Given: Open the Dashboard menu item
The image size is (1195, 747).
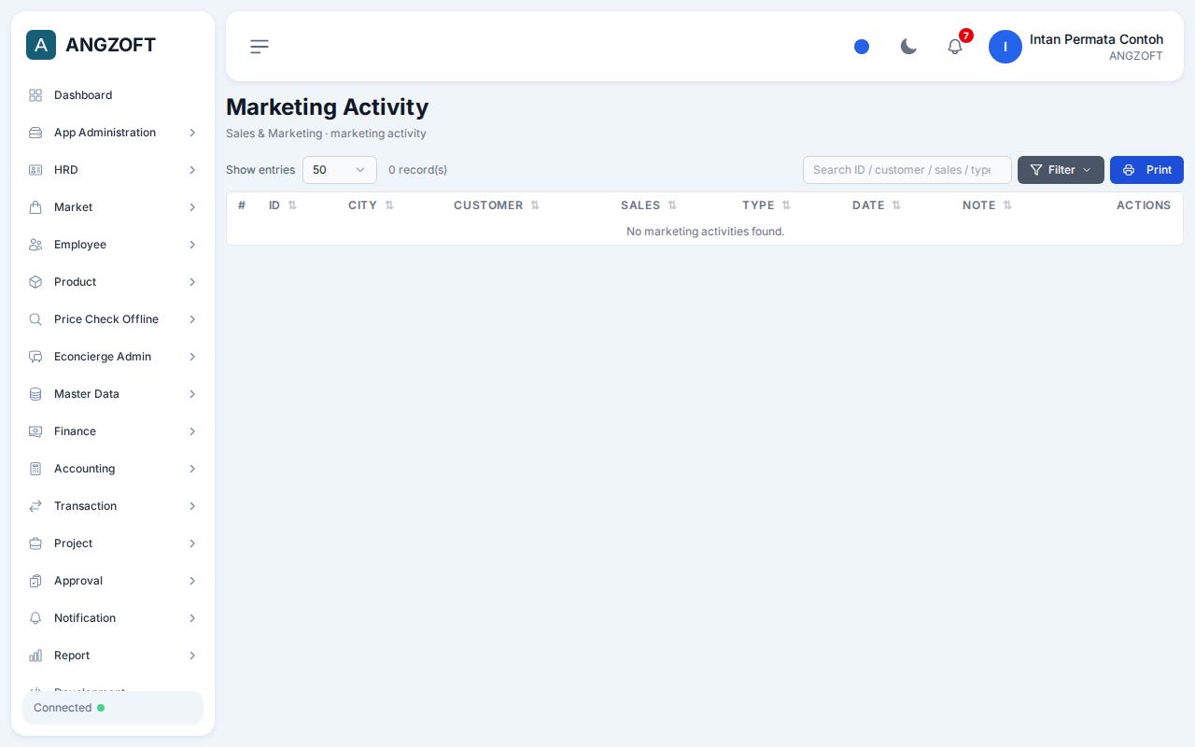Looking at the screenshot, I should (x=113, y=95).
